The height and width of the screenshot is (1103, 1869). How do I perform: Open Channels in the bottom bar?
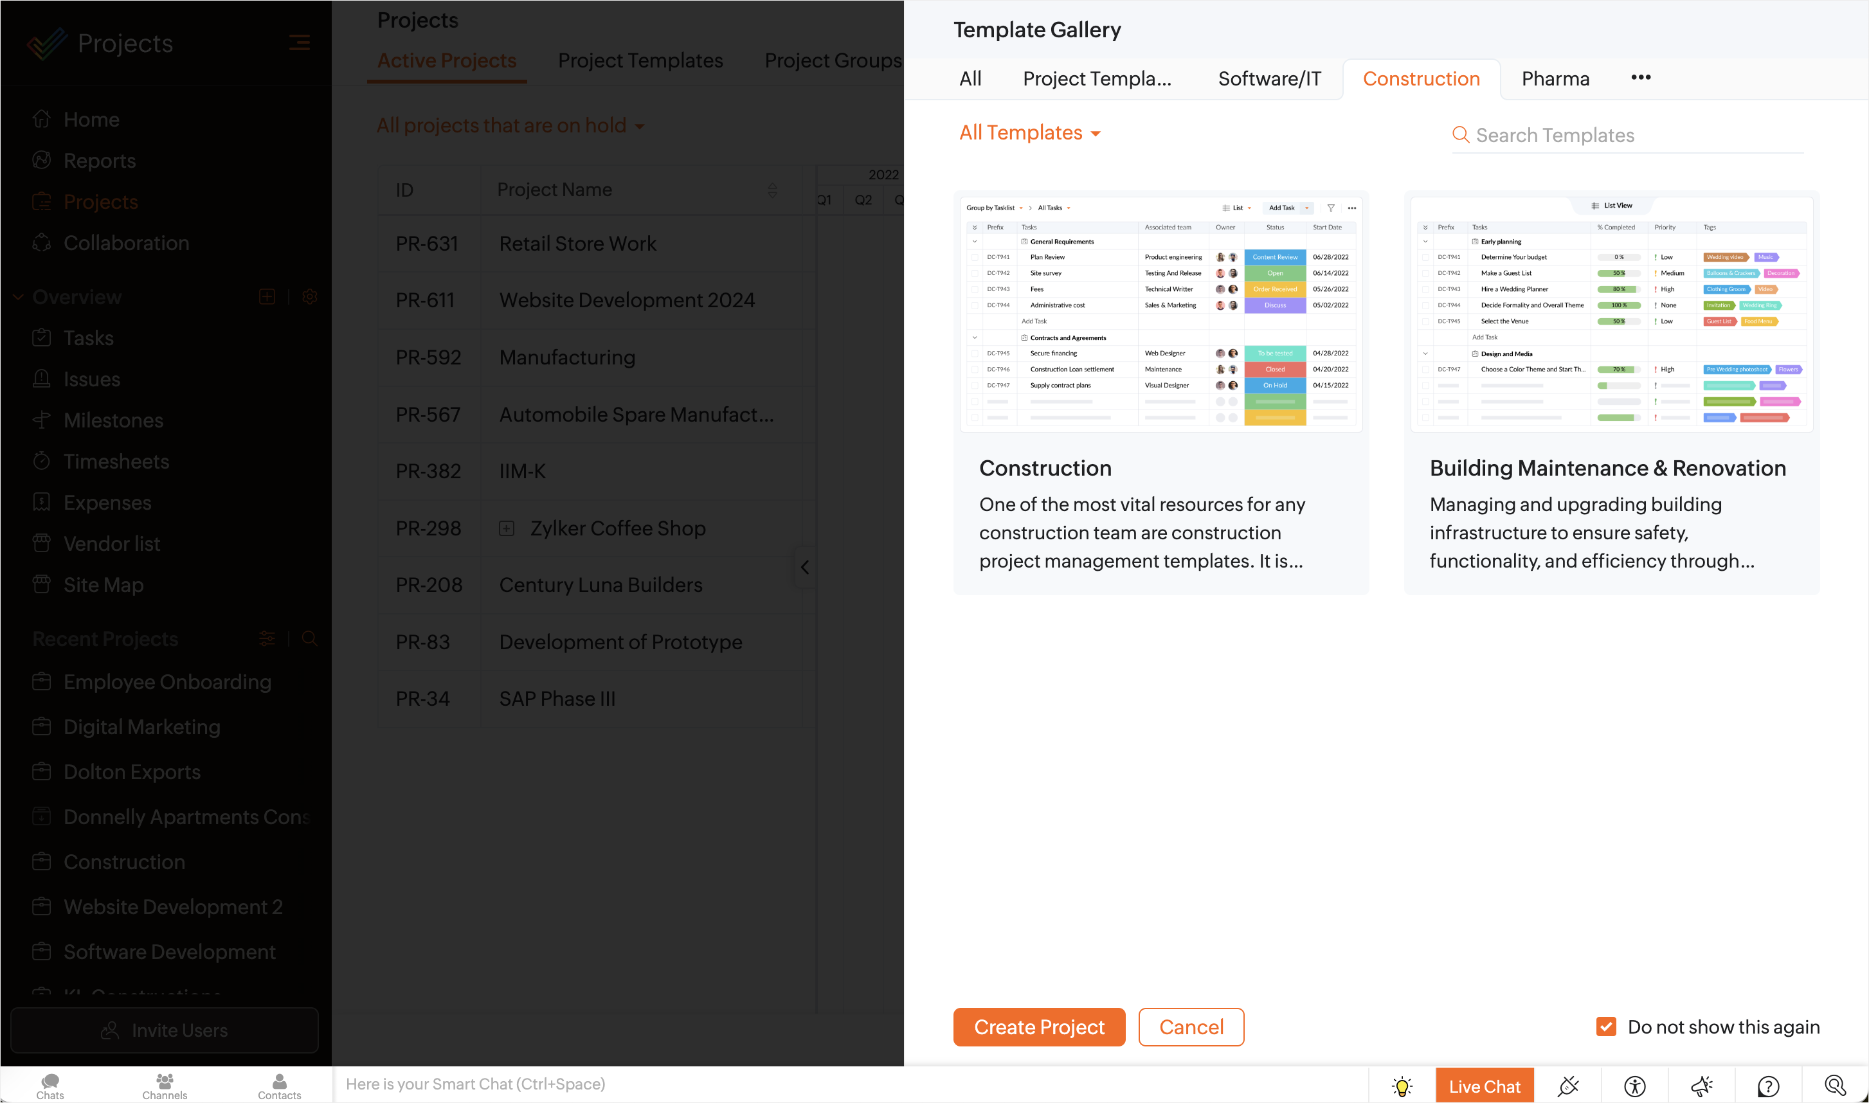click(165, 1086)
